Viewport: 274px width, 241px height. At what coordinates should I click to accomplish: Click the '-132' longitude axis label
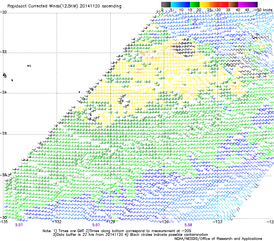tap(57, 222)
